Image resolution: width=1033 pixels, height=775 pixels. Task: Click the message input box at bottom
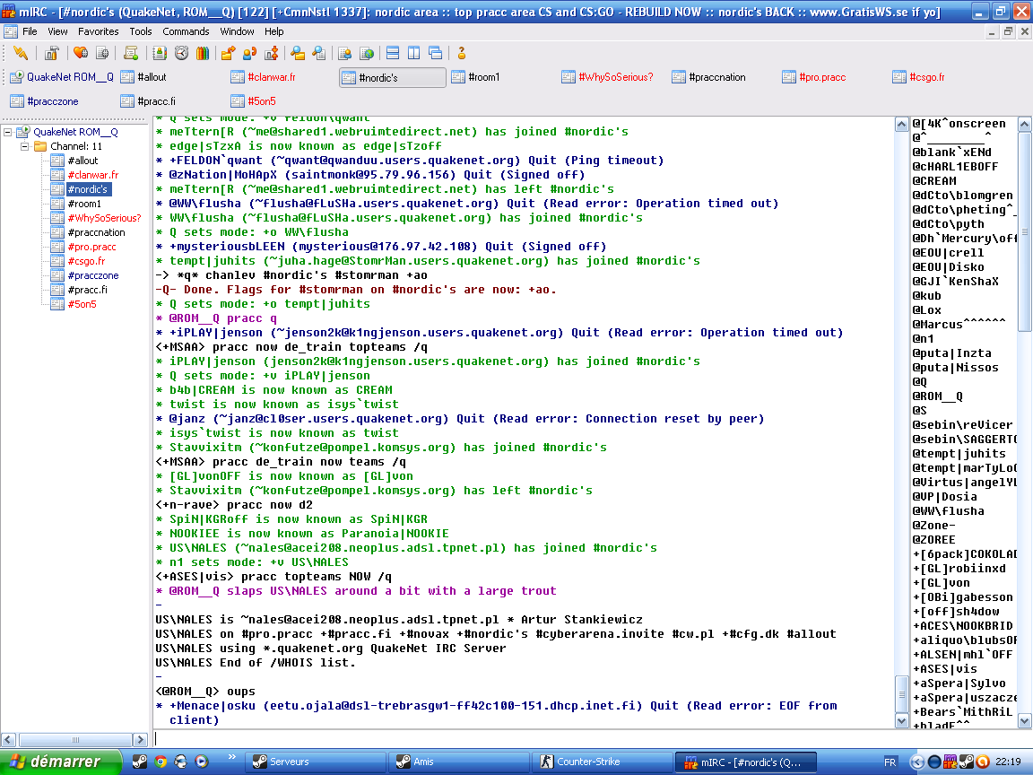(x=520, y=739)
